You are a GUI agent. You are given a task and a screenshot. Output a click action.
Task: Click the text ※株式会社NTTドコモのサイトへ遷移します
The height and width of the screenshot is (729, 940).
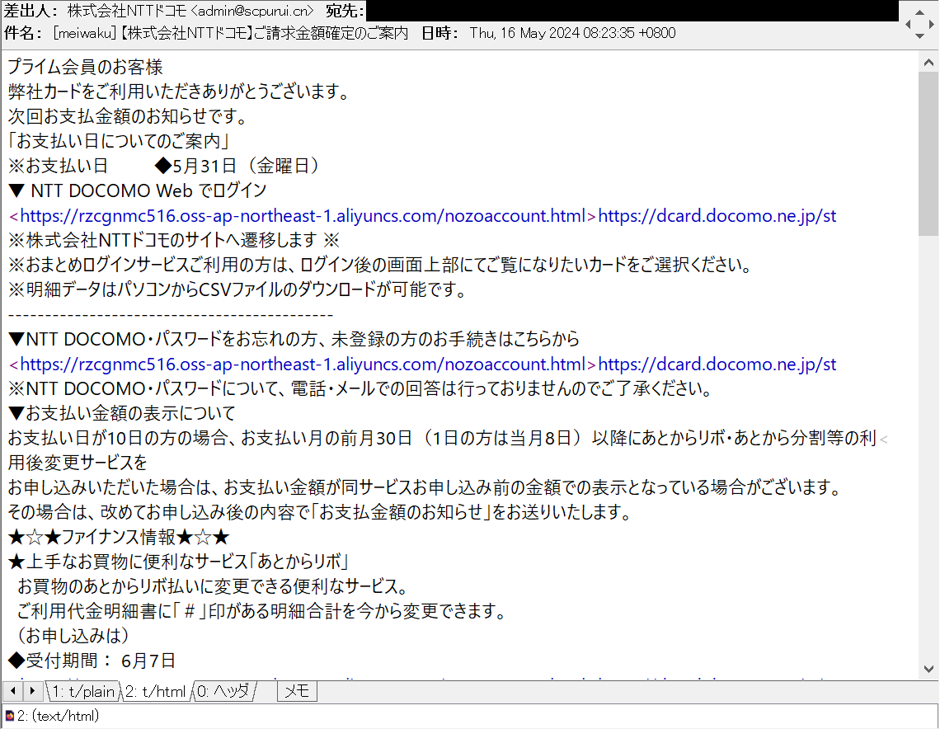(162, 240)
